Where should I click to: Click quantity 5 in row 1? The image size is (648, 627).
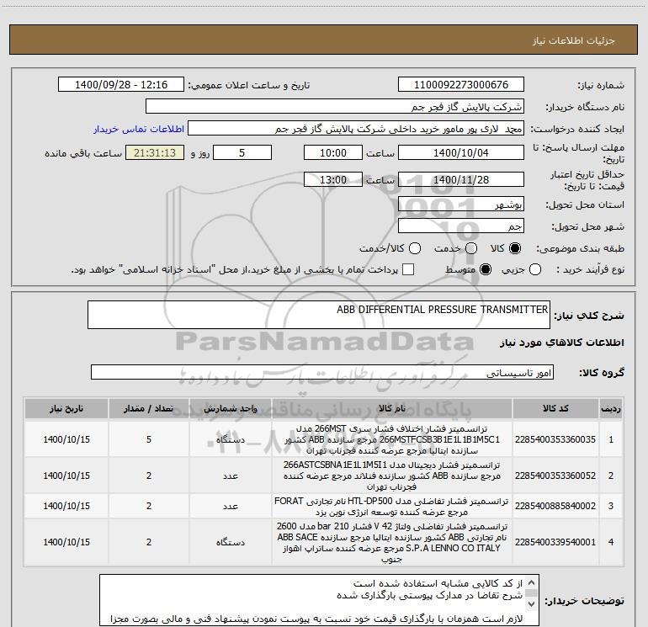pyautogui.click(x=149, y=439)
